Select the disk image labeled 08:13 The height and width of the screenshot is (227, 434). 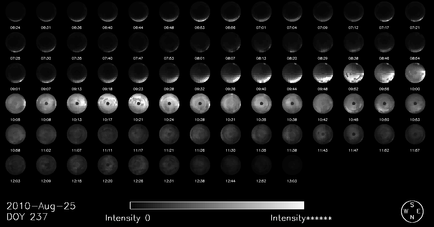[x=261, y=42]
